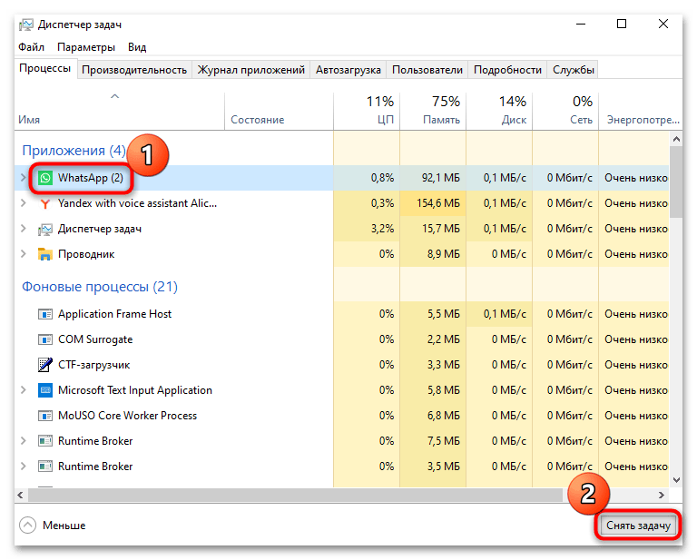
Task: Expand the Проводник app row
Action: [23, 254]
